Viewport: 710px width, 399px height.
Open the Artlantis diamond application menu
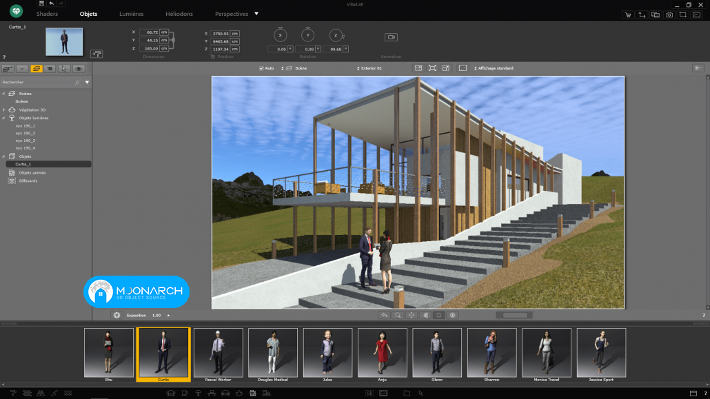pos(17,11)
